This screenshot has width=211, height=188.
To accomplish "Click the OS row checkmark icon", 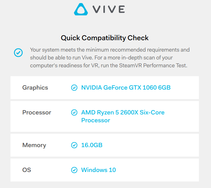I will (x=74, y=170).
